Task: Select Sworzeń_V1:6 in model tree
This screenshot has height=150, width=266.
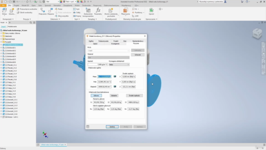Action: [11, 114]
